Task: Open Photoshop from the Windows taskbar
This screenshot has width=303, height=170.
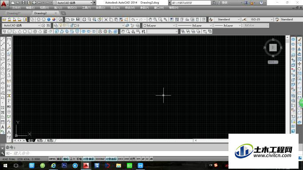Action: (64, 166)
